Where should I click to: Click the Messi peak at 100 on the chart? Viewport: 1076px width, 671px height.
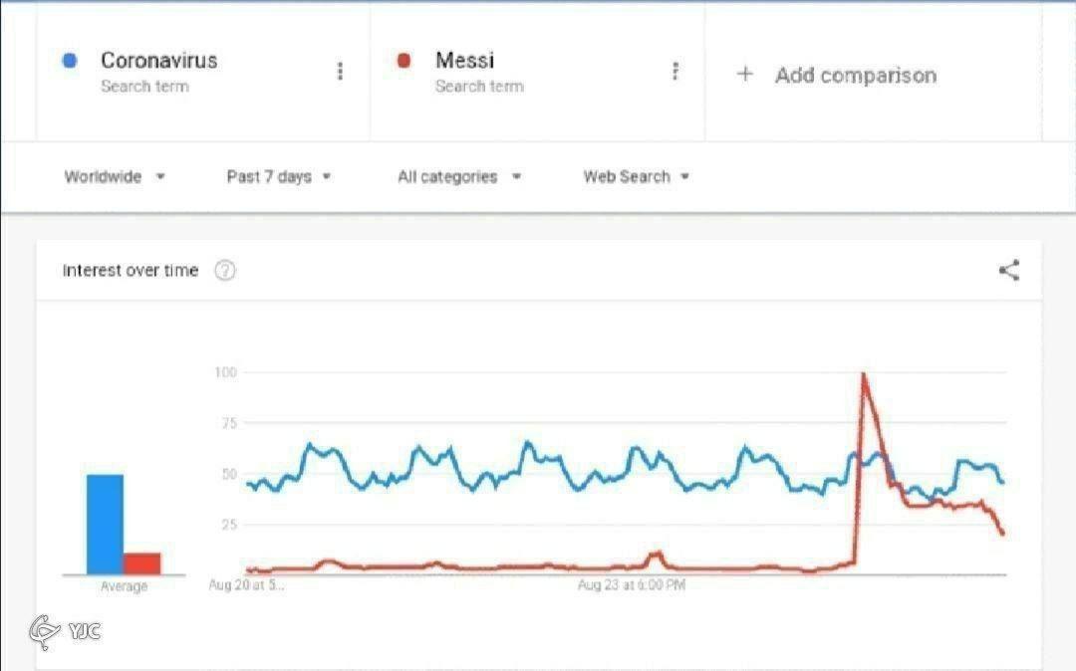[863, 374]
